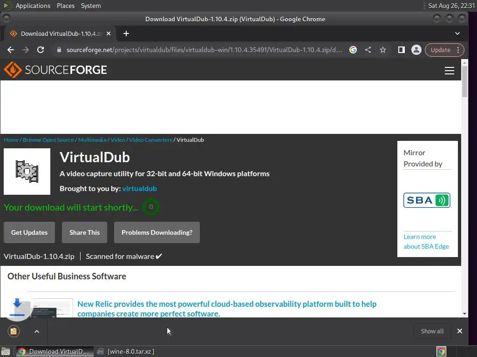
Task: Click the VirtualDub title heading
Action: click(95, 157)
